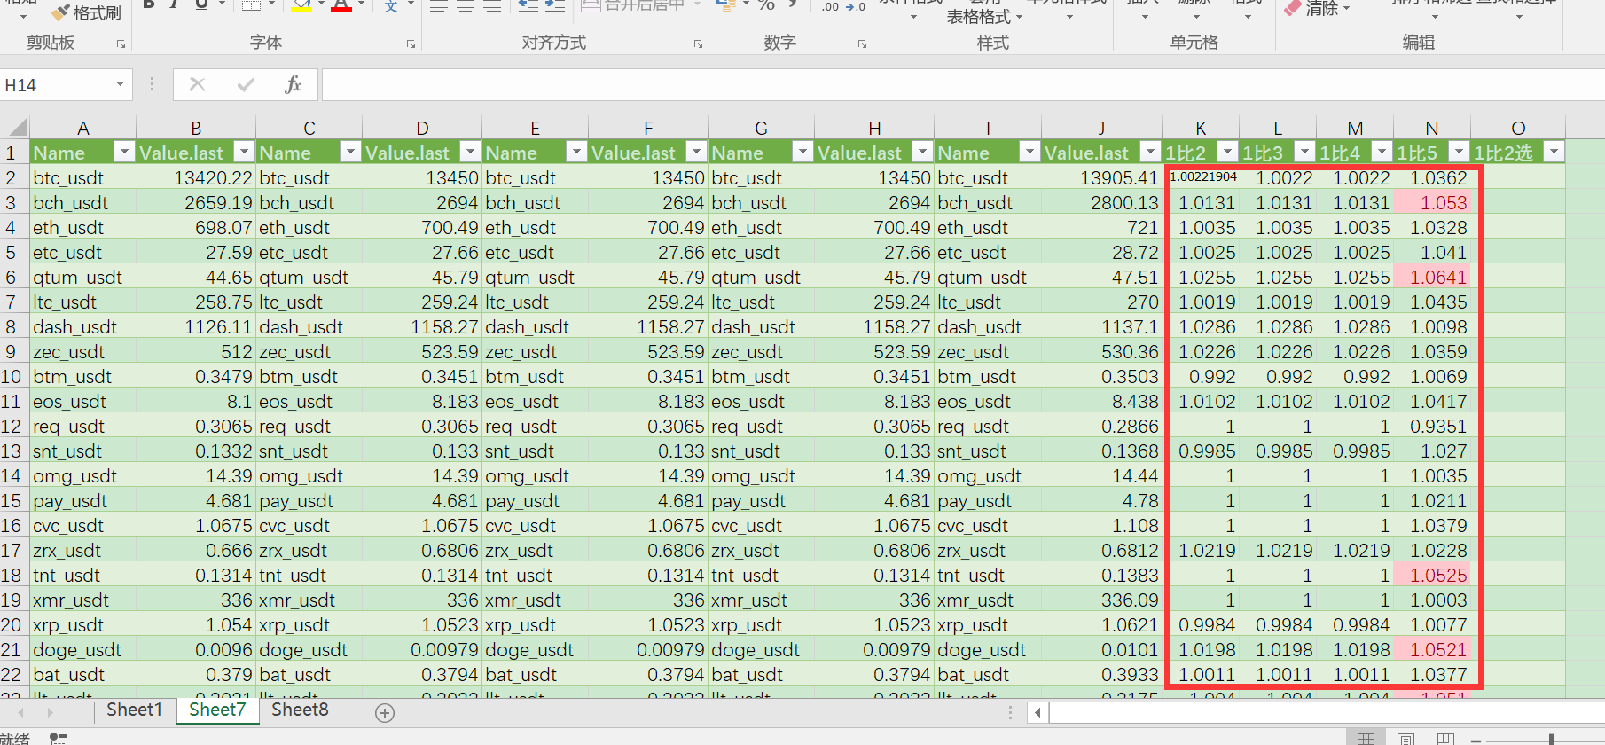1605x745 pixels.
Task: Click cell with 13420.22 in column B
Action: (x=196, y=178)
